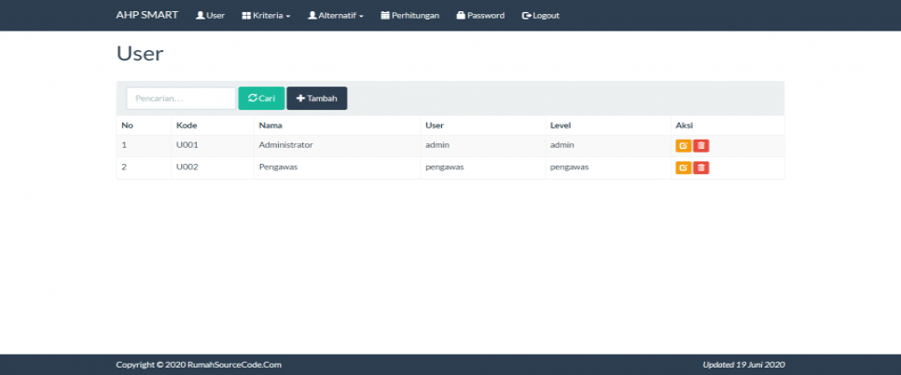Viewport: 901px width, 375px height.
Task: Delete the Pengawas user row
Action: tap(701, 167)
